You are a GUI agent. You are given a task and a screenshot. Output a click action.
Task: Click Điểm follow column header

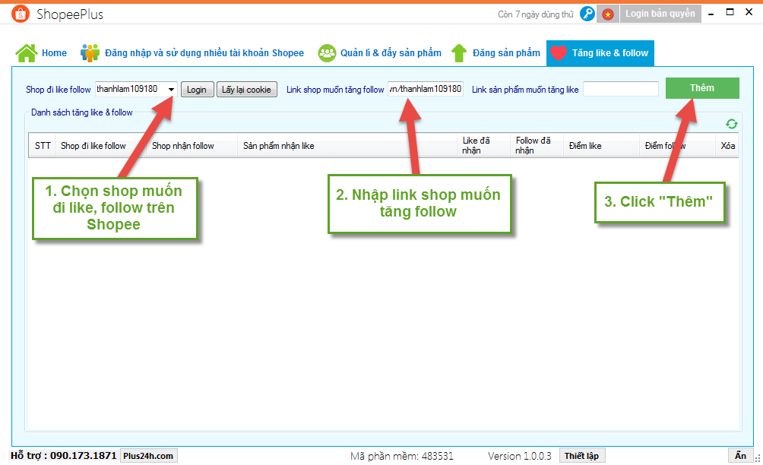click(677, 145)
